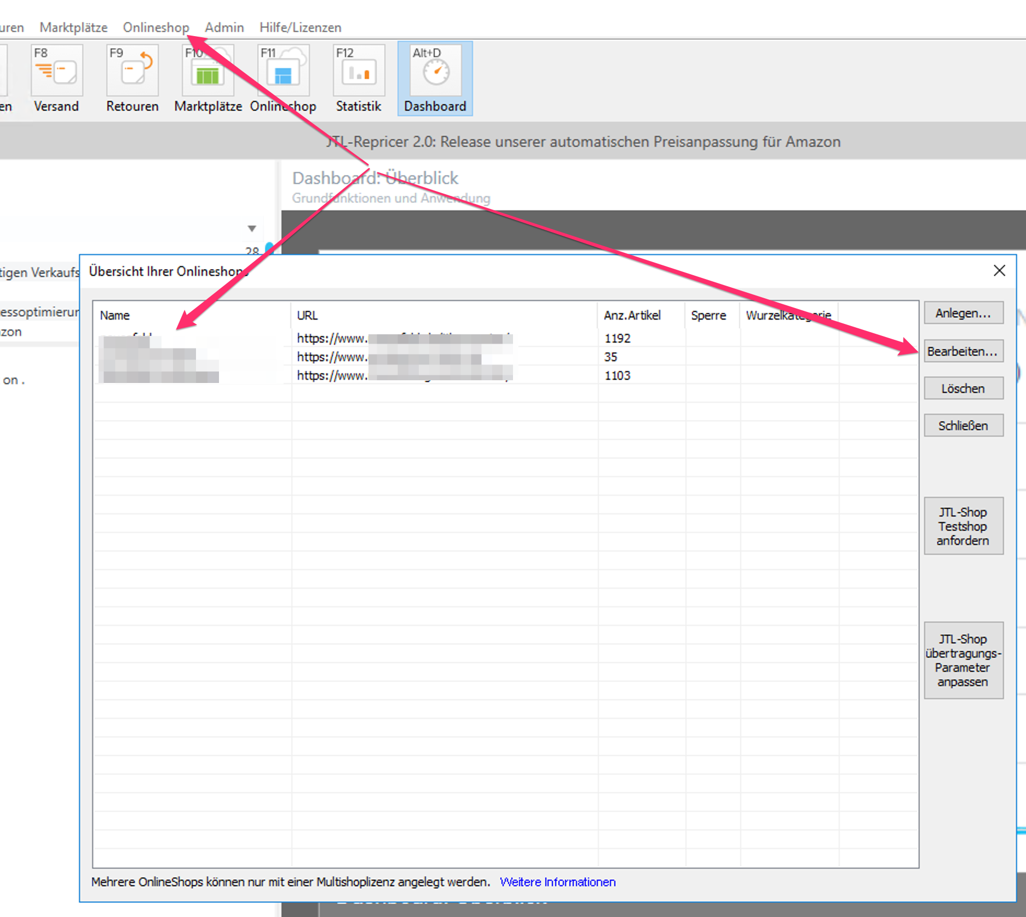
Task: Click the Wurzelkategorie column header
Action: 789,315
